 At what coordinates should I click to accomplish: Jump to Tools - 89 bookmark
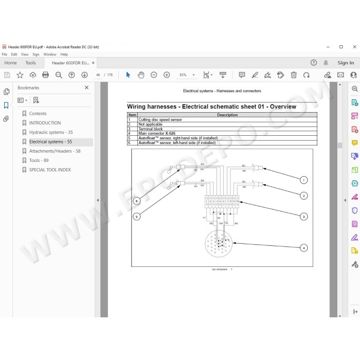pyautogui.click(x=39, y=160)
